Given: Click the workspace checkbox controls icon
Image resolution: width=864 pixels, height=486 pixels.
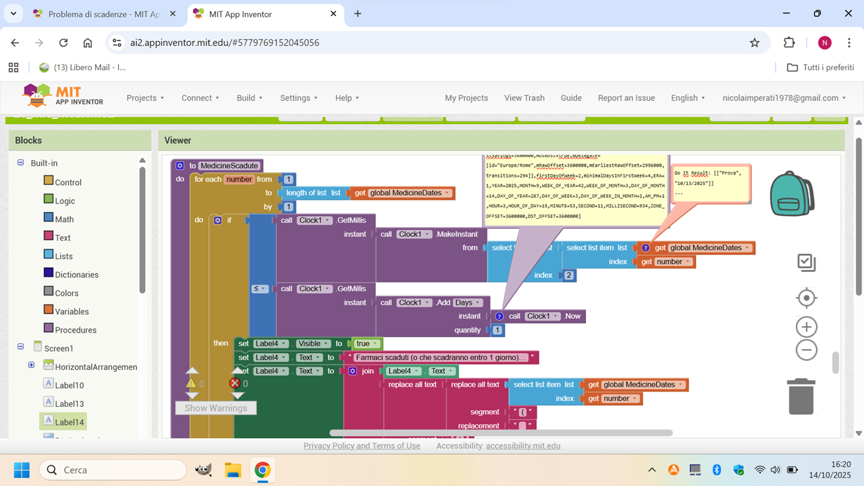Looking at the screenshot, I should coord(806,263).
